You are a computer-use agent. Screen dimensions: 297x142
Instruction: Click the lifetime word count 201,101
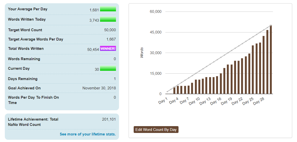[109, 119]
